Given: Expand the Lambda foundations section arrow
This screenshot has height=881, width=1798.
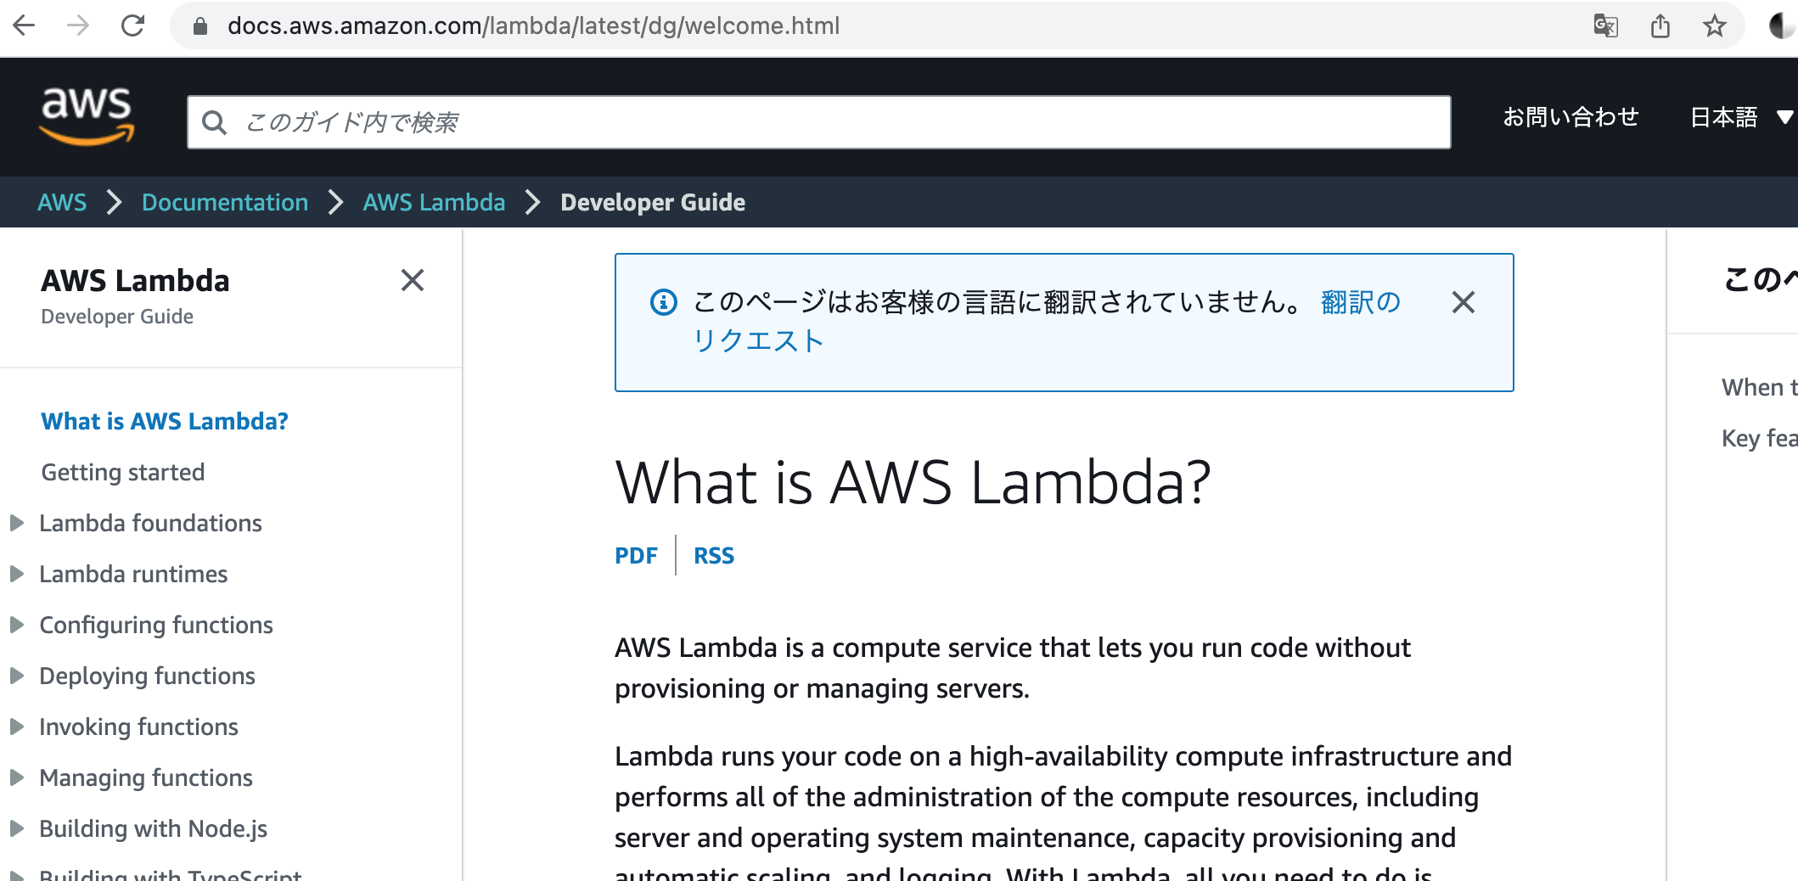Looking at the screenshot, I should [x=16, y=523].
